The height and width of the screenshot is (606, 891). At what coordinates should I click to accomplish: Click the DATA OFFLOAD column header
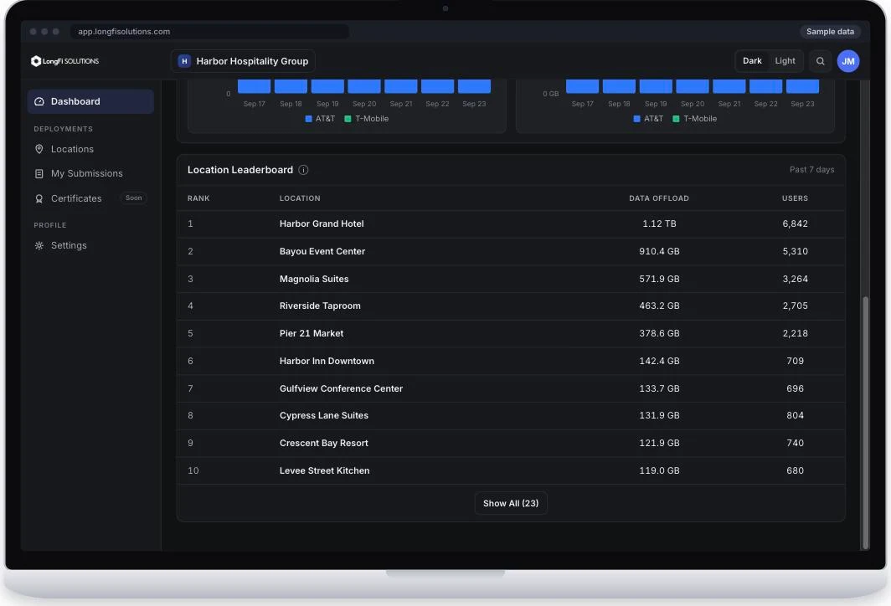(658, 198)
